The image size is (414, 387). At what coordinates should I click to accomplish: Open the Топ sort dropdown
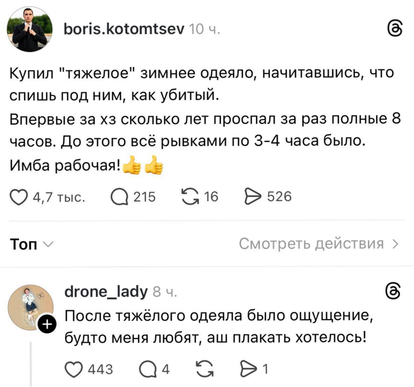[x=32, y=245]
